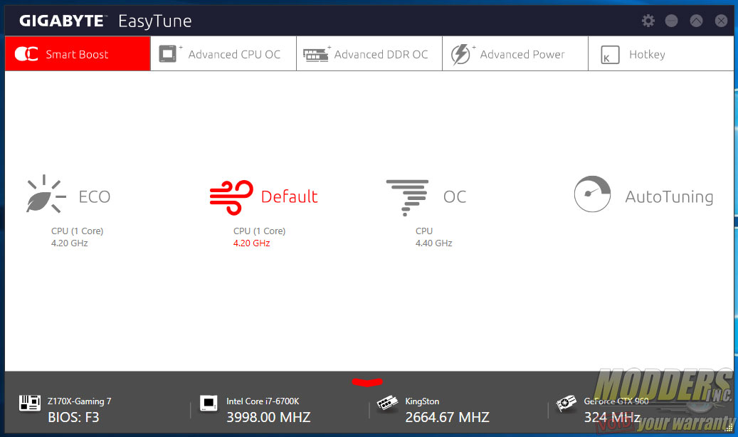Image resolution: width=738 pixels, height=437 pixels.
Task: Click the Z170X-Gaming 7 label
Action: [80, 401]
